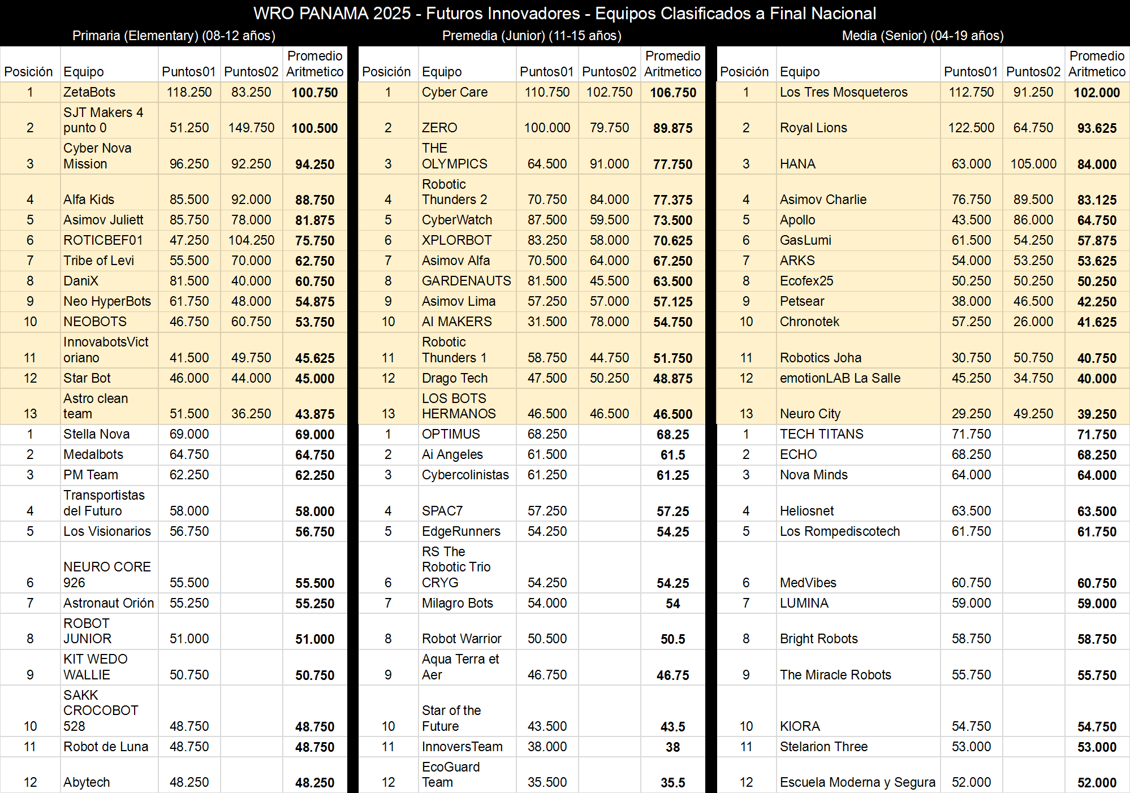Click the Premedia Puntos01 column header
Image resolution: width=1130 pixels, height=793 pixels.
(x=546, y=72)
